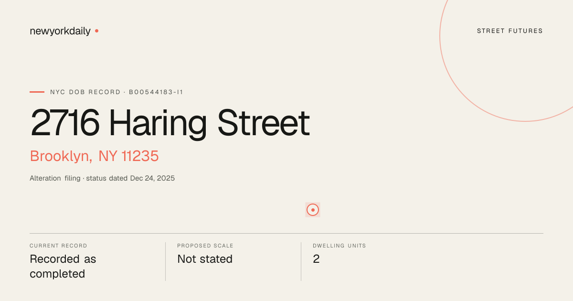Viewport: 573px width, 301px height.
Task: Click the horizontal divider above the stats
Action: (x=286, y=233)
